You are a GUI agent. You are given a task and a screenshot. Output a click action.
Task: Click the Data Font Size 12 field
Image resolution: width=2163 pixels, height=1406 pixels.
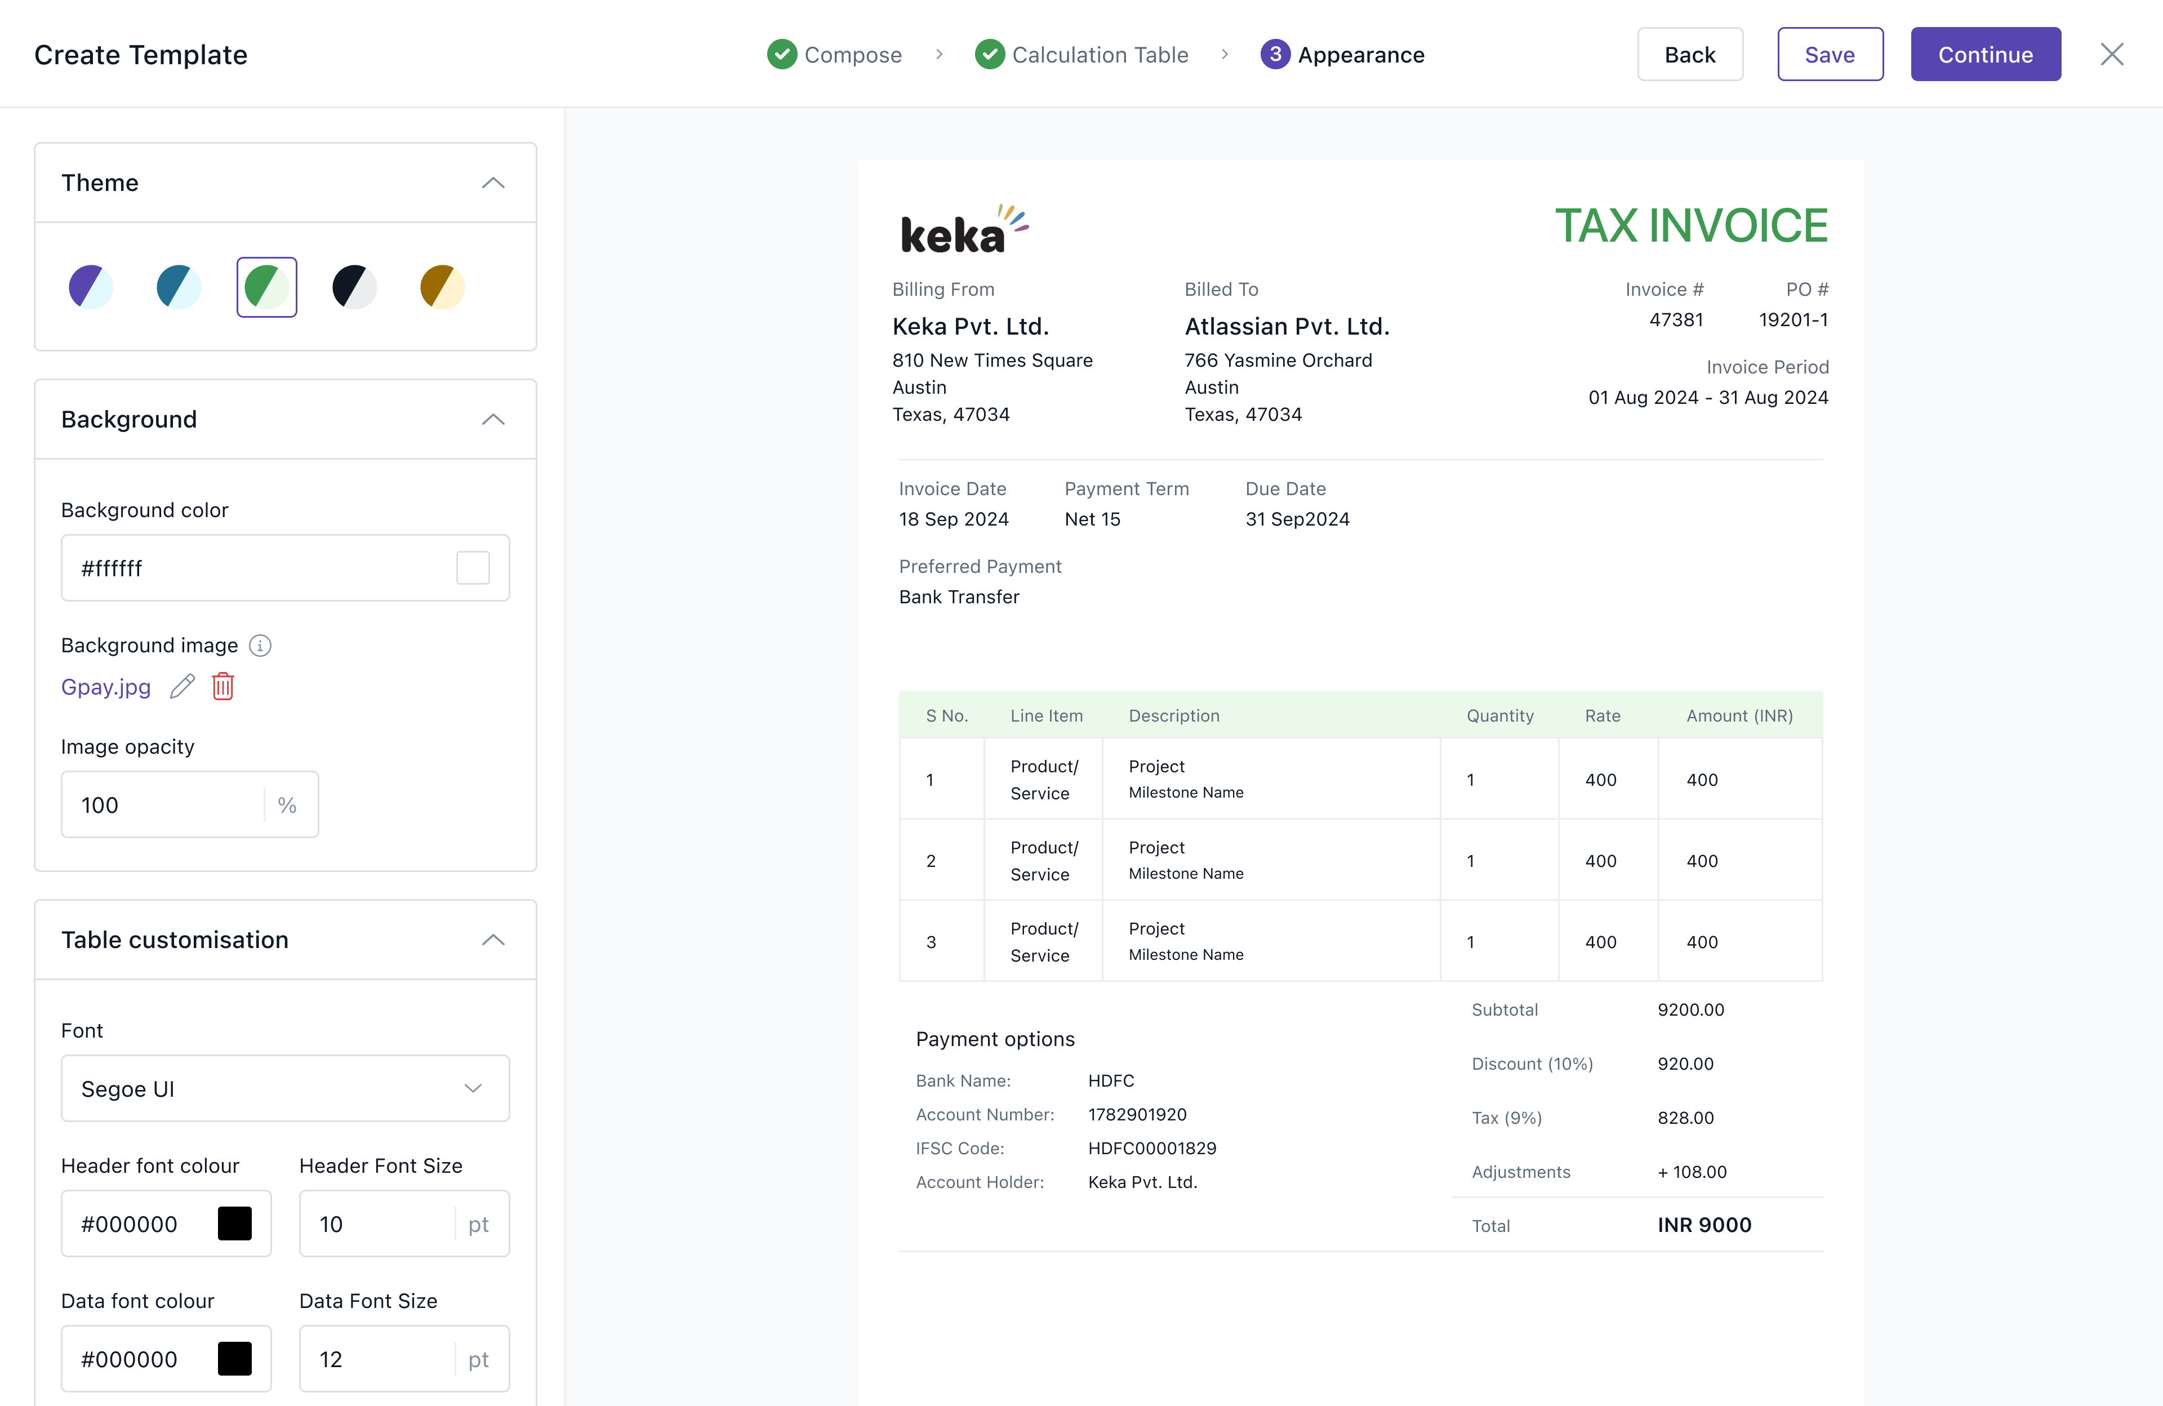tap(404, 1359)
